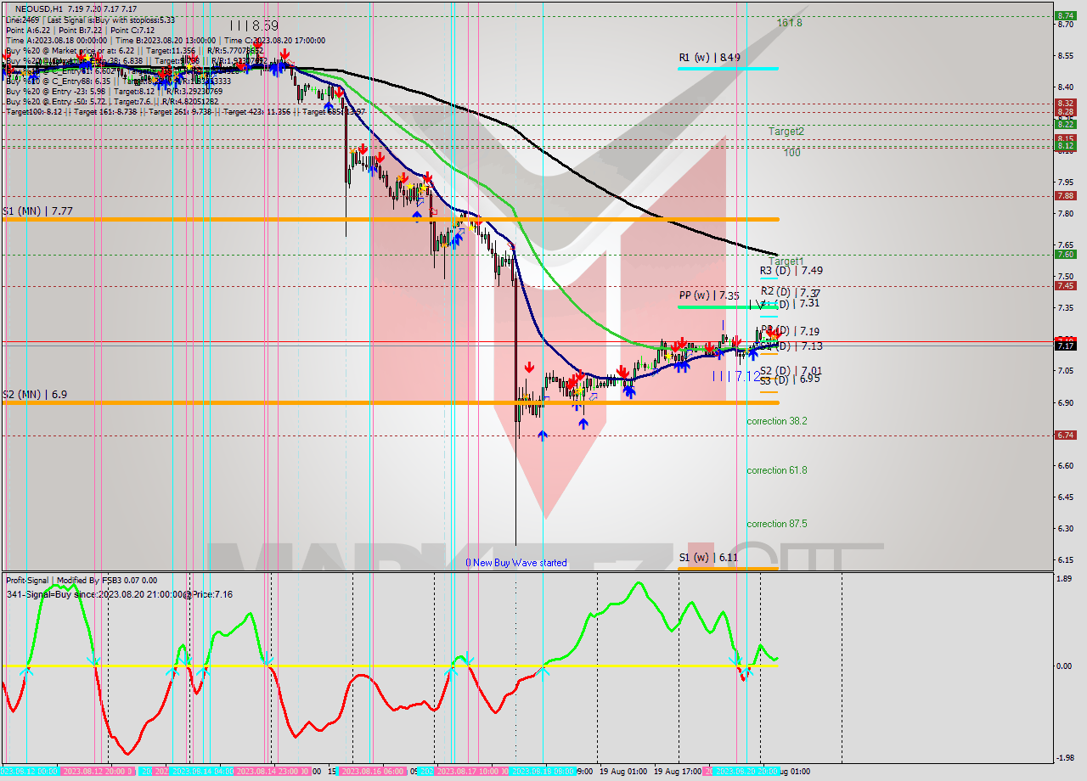Click the 8.32 red price tag
The height and width of the screenshot is (781, 1087).
pos(1065,103)
